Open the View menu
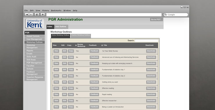Screen dimensions: 215x110 [x=38, y=10]
